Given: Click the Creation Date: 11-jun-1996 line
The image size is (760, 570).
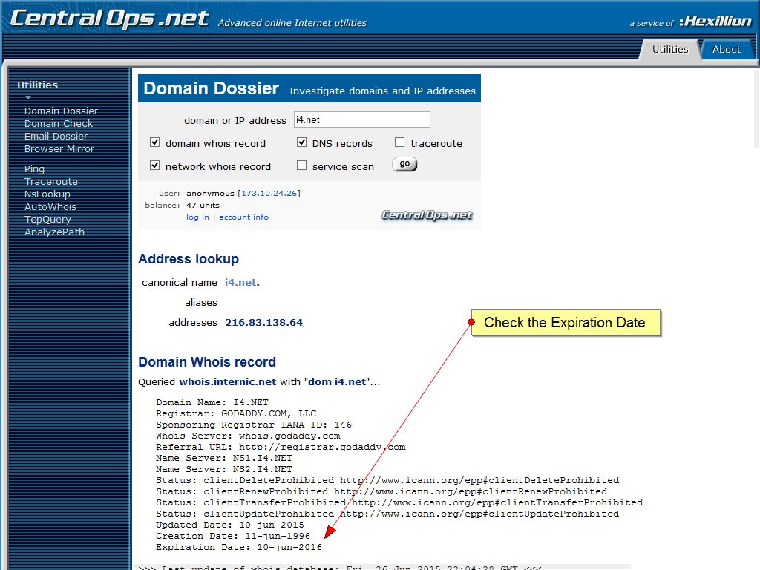Looking at the screenshot, I should click(x=233, y=536).
